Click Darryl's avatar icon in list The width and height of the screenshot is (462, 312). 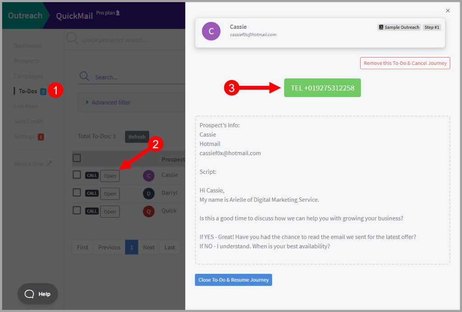pyautogui.click(x=149, y=193)
